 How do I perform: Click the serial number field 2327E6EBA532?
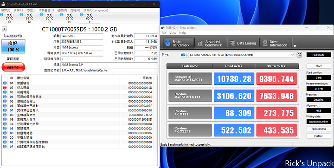click(82, 42)
